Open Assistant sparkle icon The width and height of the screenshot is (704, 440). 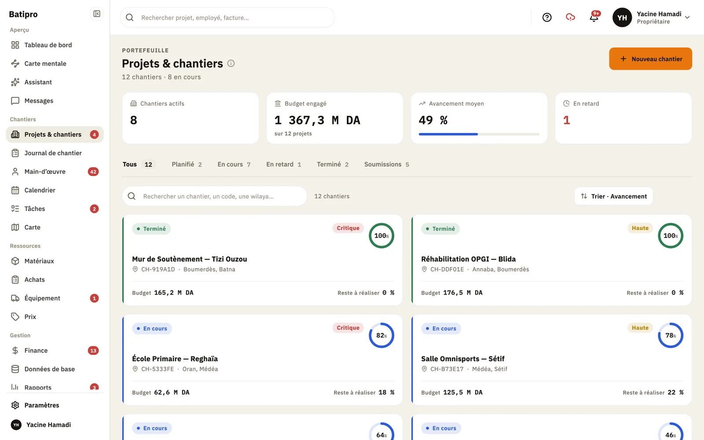click(x=15, y=82)
